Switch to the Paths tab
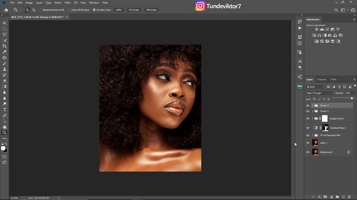Image resolution: width=357 pixels, height=200 pixels. pyautogui.click(x=334, y=79)
